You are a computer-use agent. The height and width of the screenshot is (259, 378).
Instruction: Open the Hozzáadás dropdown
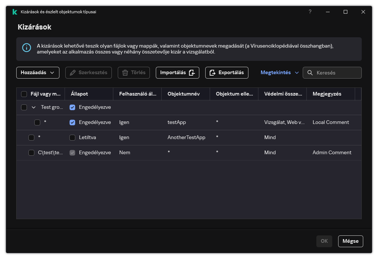tap(38, 73)
